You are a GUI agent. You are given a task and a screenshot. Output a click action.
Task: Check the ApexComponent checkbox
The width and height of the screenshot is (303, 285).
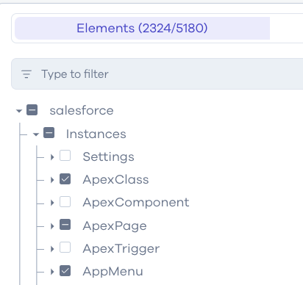tap(65, 202)
